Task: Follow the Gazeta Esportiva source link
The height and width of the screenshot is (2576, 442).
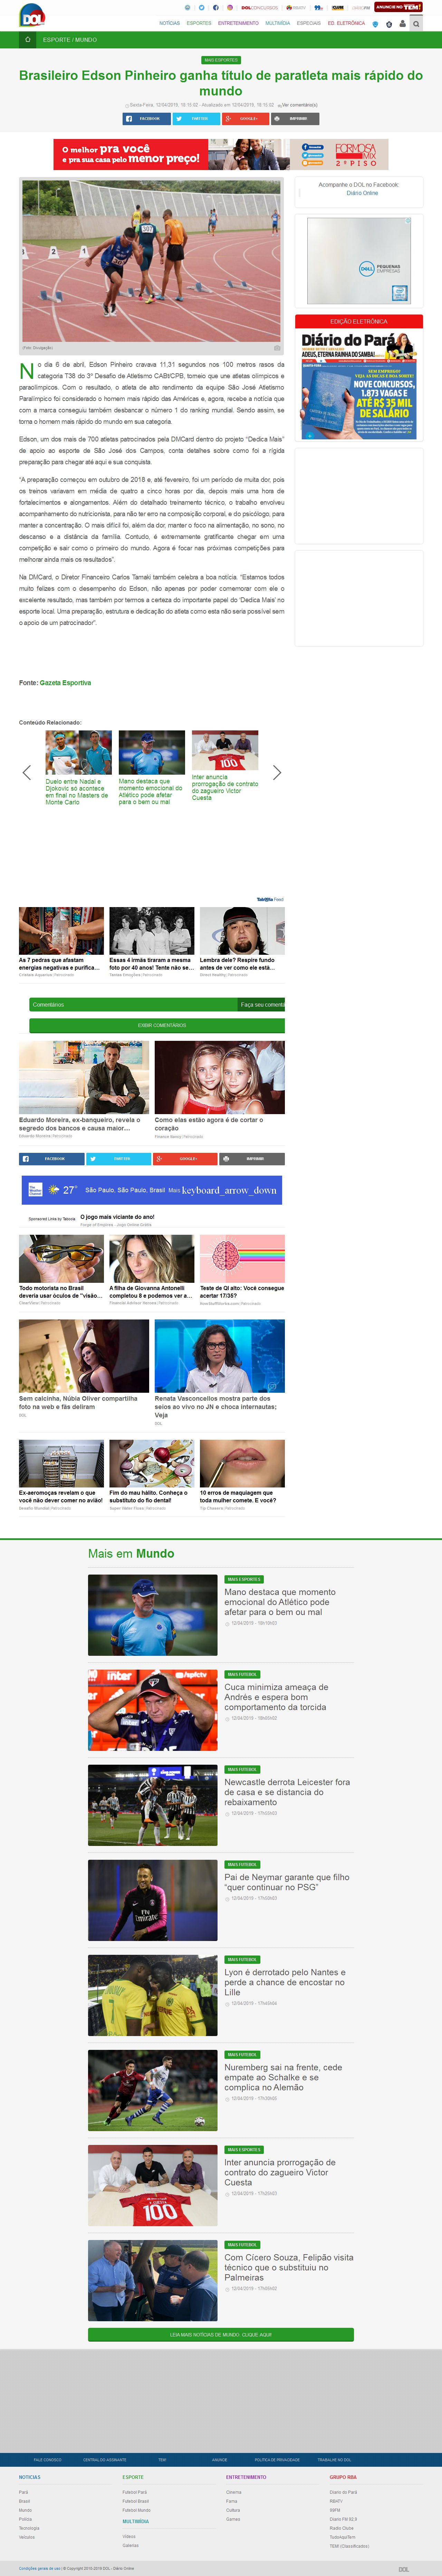Action: click(65, 683)
